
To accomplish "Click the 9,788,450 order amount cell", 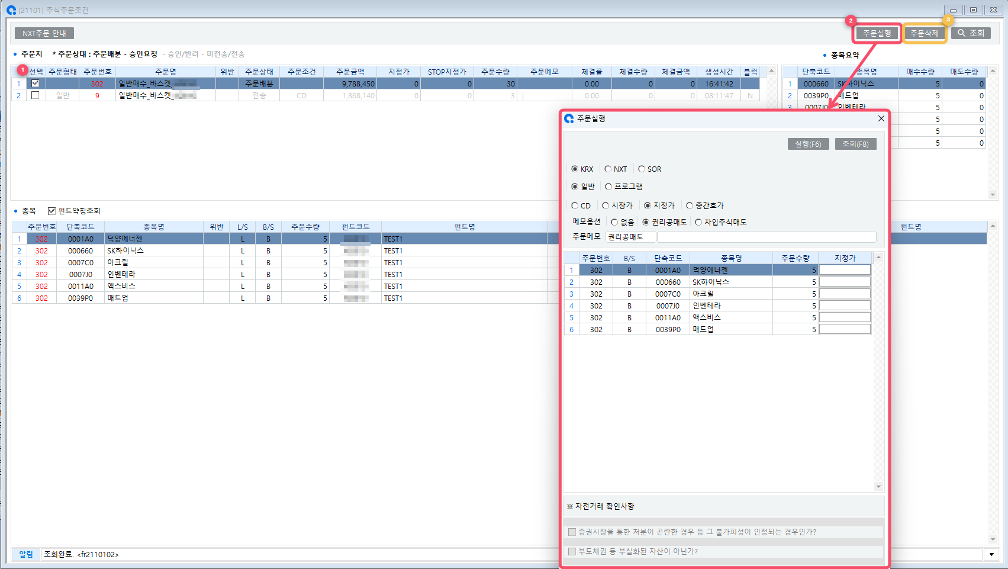I will coord(350,83).
